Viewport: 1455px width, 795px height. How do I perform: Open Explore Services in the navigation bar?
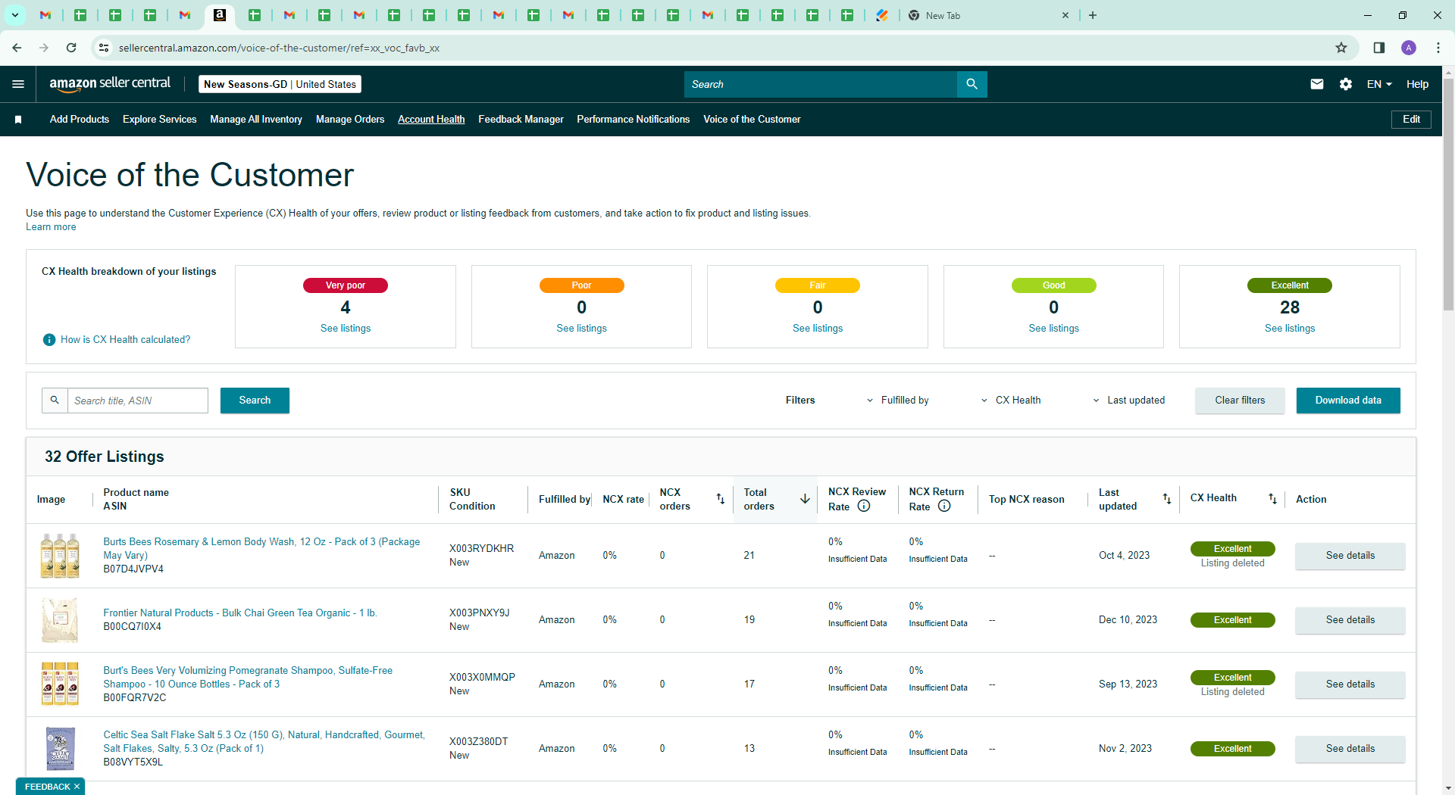160,120
